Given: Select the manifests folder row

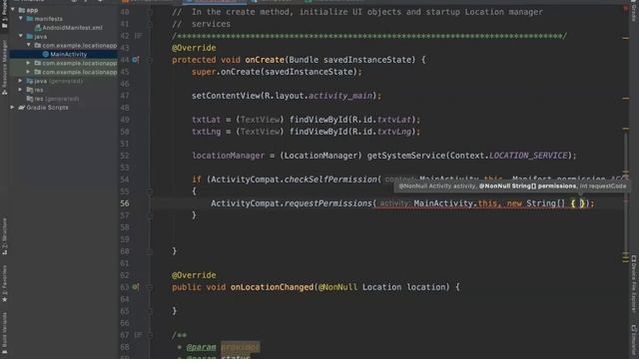Looking at the screenshot, I should (x=63, y=19).
